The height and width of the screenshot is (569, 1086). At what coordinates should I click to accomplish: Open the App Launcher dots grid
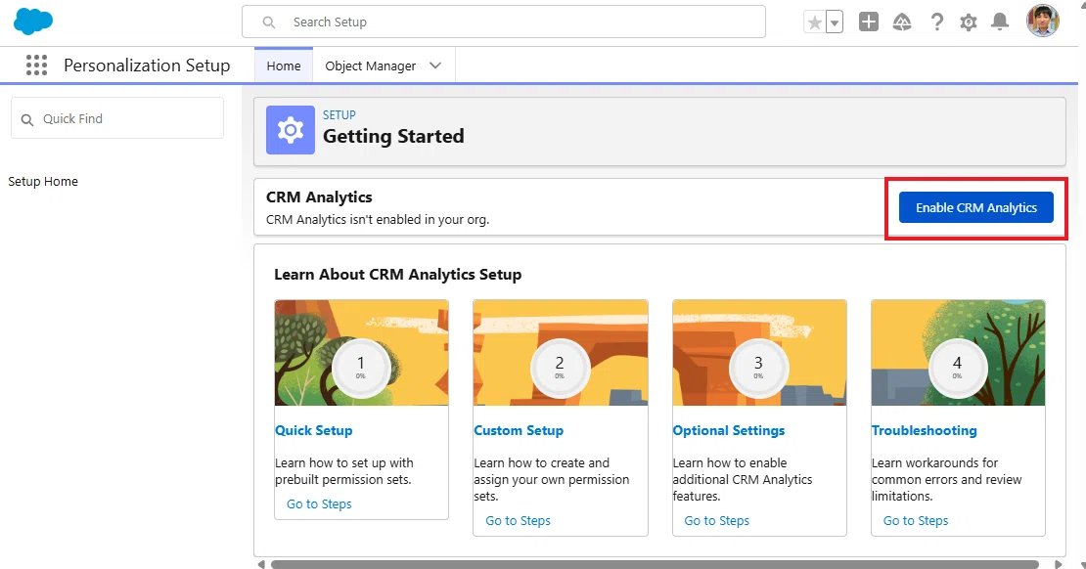coord(37,66)
